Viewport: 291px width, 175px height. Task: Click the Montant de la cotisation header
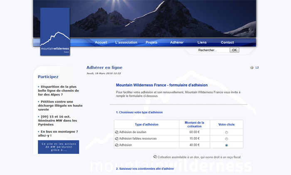pos(194,125)
